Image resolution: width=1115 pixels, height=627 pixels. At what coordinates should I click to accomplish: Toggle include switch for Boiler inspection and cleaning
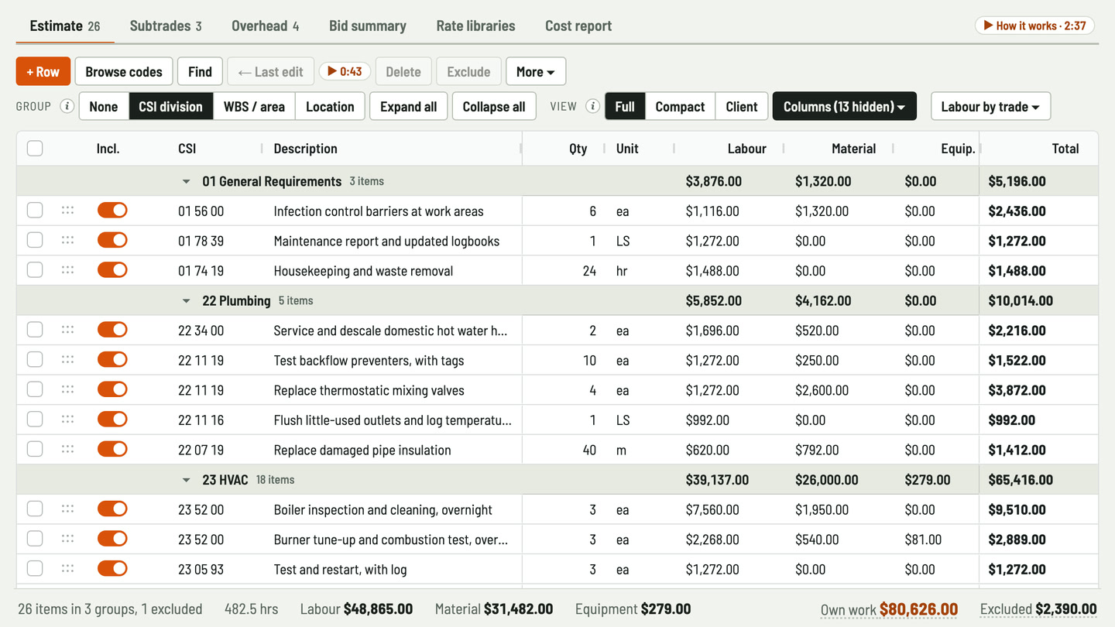pyautogui.click(x=112, y=509)
